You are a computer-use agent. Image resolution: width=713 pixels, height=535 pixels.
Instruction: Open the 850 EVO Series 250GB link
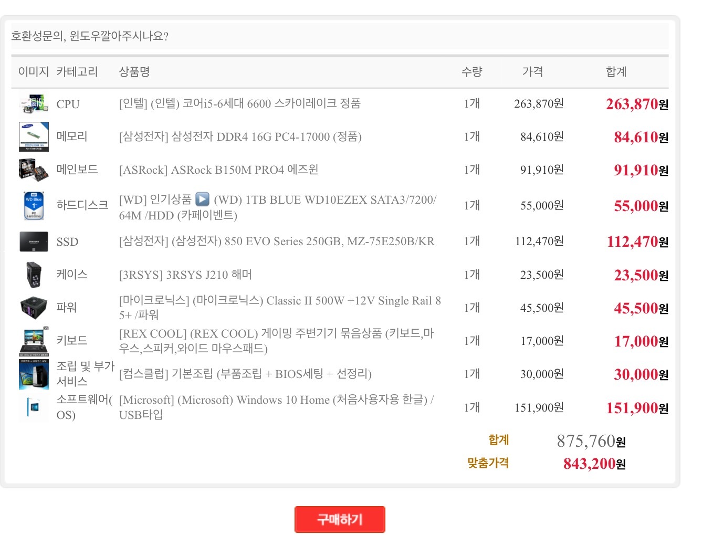point(277,242)
